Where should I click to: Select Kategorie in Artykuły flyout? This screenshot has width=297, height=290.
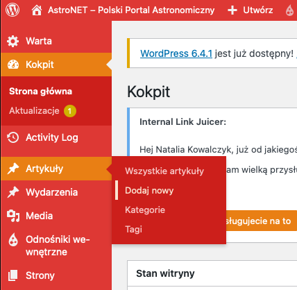point(145,210)
